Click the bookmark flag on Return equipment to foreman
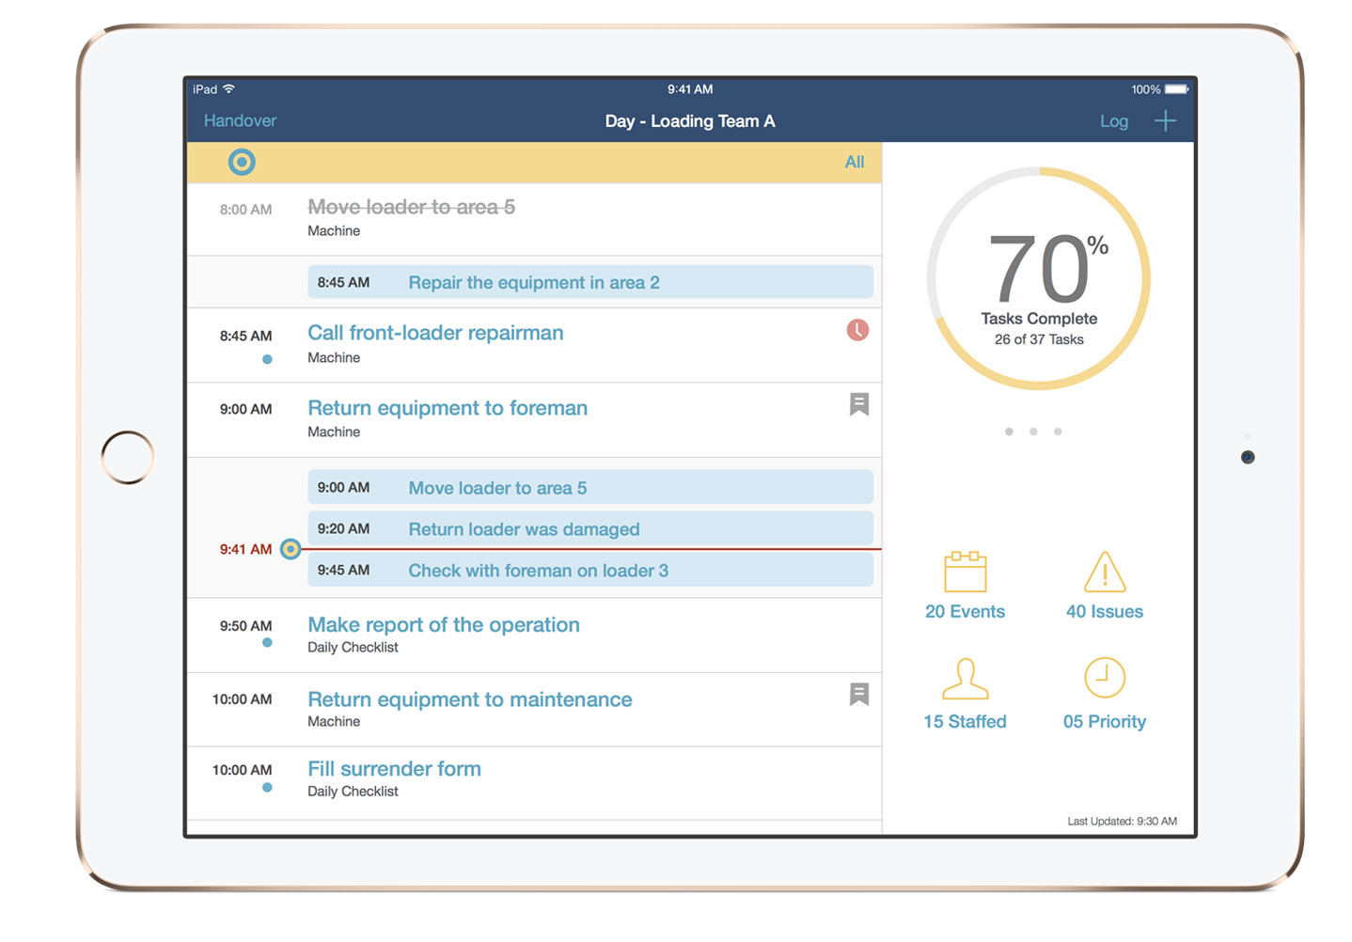This screenshot has width=1352, height=942. coord(860,403)
